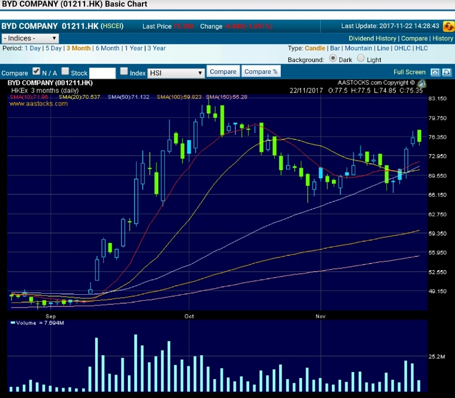Screen dimensions: 455x398
Task: Click the Compare button
Action: pyautogui.click(x=223, y=72)
